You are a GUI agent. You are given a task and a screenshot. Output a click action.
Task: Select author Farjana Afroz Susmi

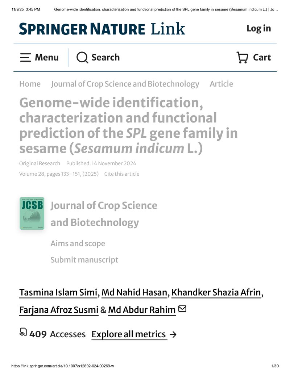click(59, 310)
